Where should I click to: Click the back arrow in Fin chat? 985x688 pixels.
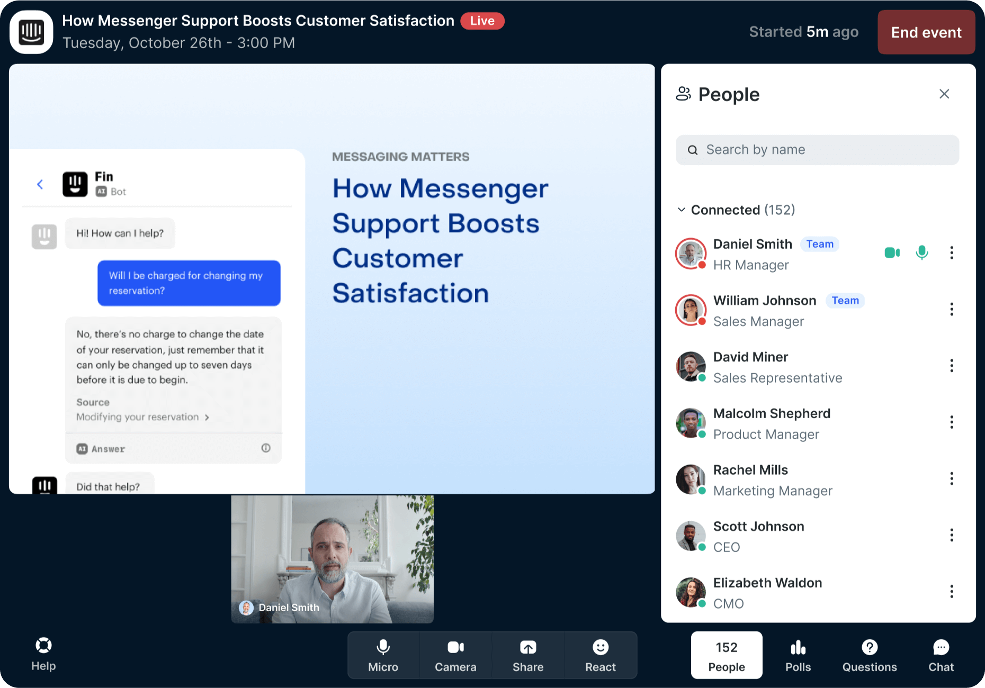click(x=40, y=184)
